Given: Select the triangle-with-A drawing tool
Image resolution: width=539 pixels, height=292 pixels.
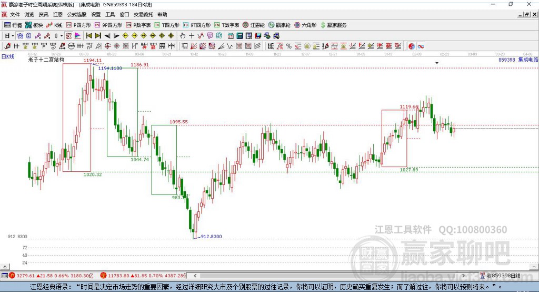Looking at the screenshot, I should point(98,46).
